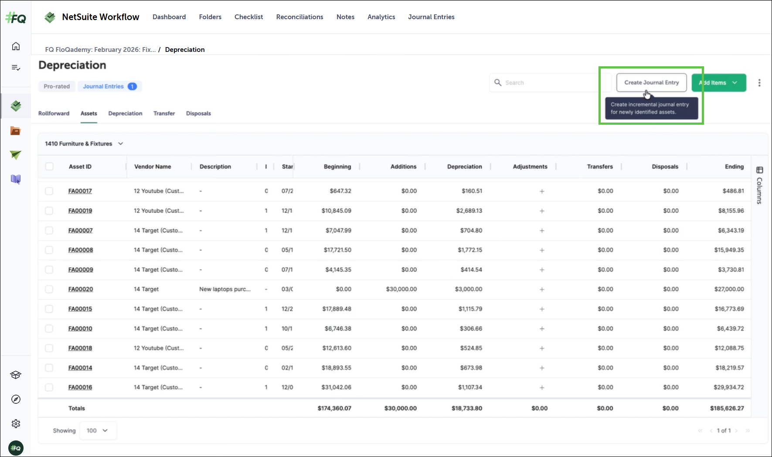Screen dimensions: 772x457
Task: Go to Analytics in top navigation
Action: [x=381, y=17]
